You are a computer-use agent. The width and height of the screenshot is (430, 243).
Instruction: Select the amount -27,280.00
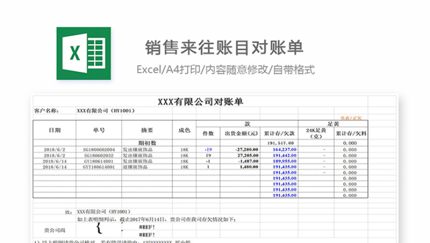pyautogui.click(x=246, y=150)
